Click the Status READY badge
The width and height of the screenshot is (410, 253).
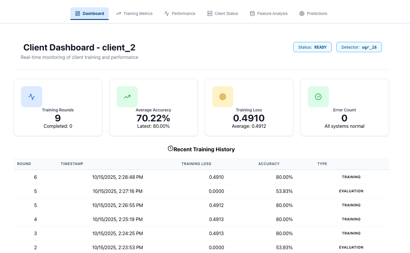(x=312, y=47)
